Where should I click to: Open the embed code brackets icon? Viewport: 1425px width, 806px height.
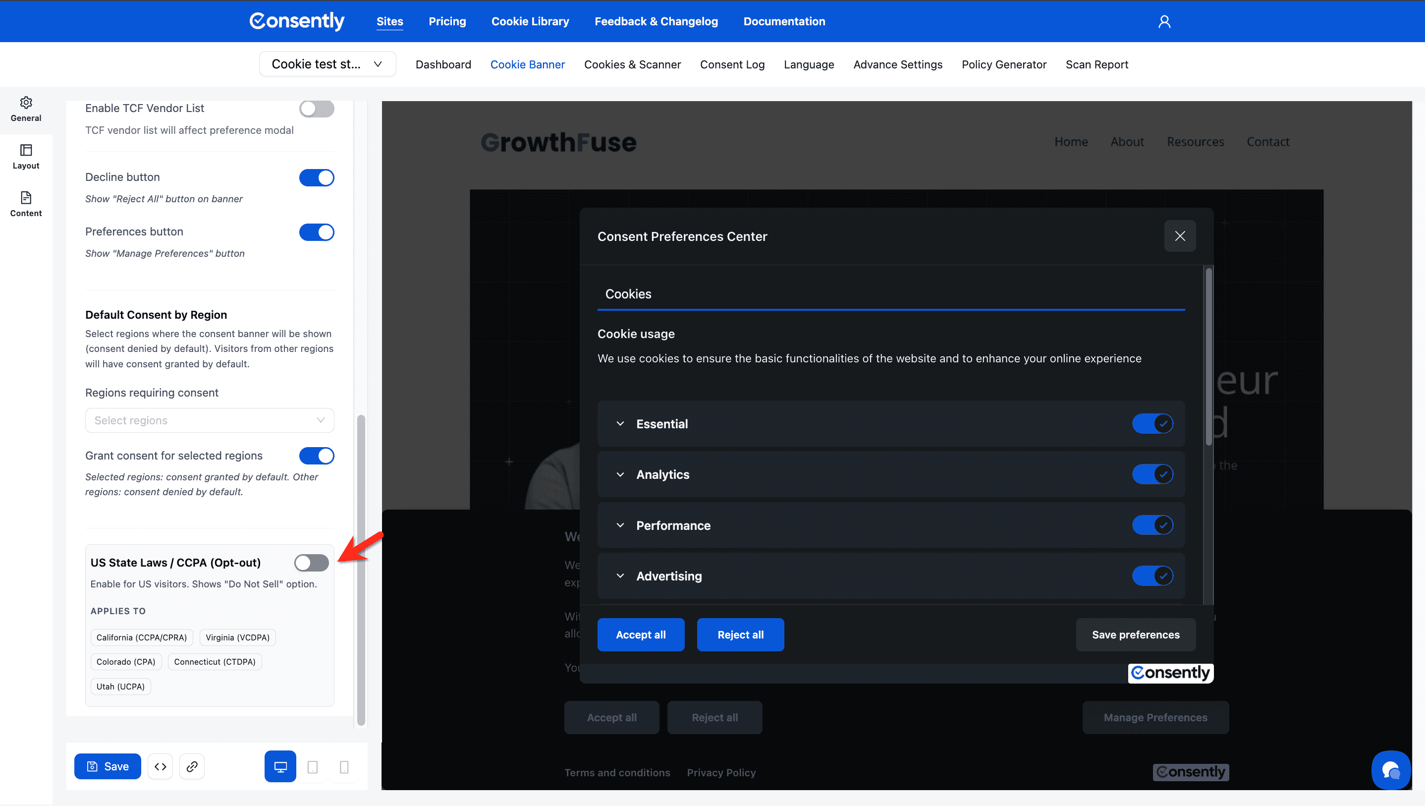click(x=161, y=766)
